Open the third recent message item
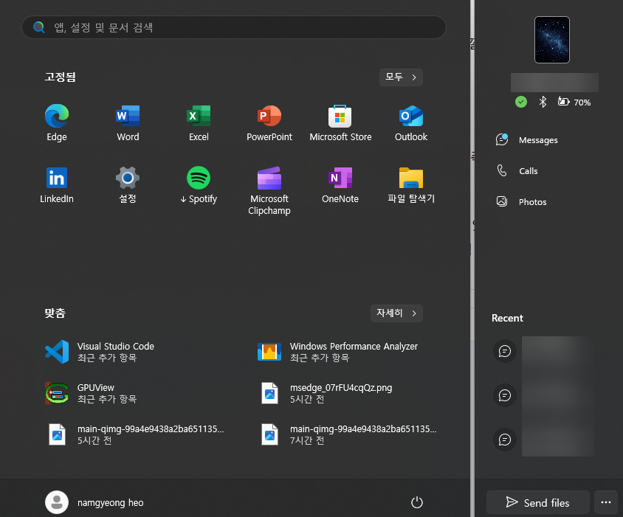This screenshot has height=517, width=623. (x=543, y=440)
